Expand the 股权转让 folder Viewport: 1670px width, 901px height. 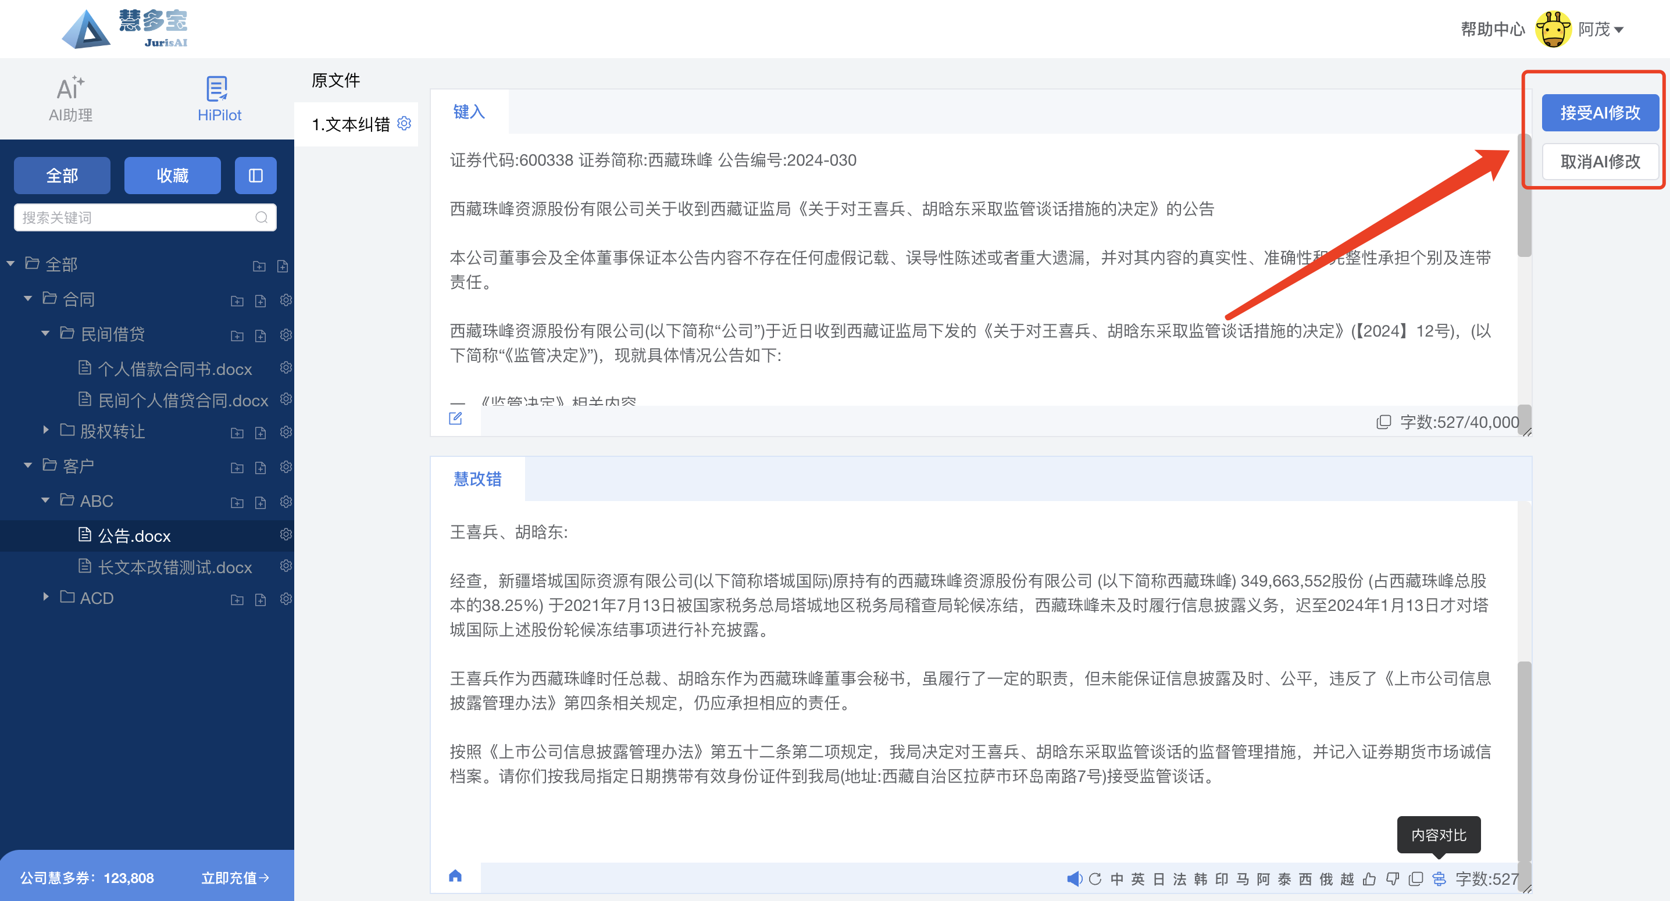45,430
